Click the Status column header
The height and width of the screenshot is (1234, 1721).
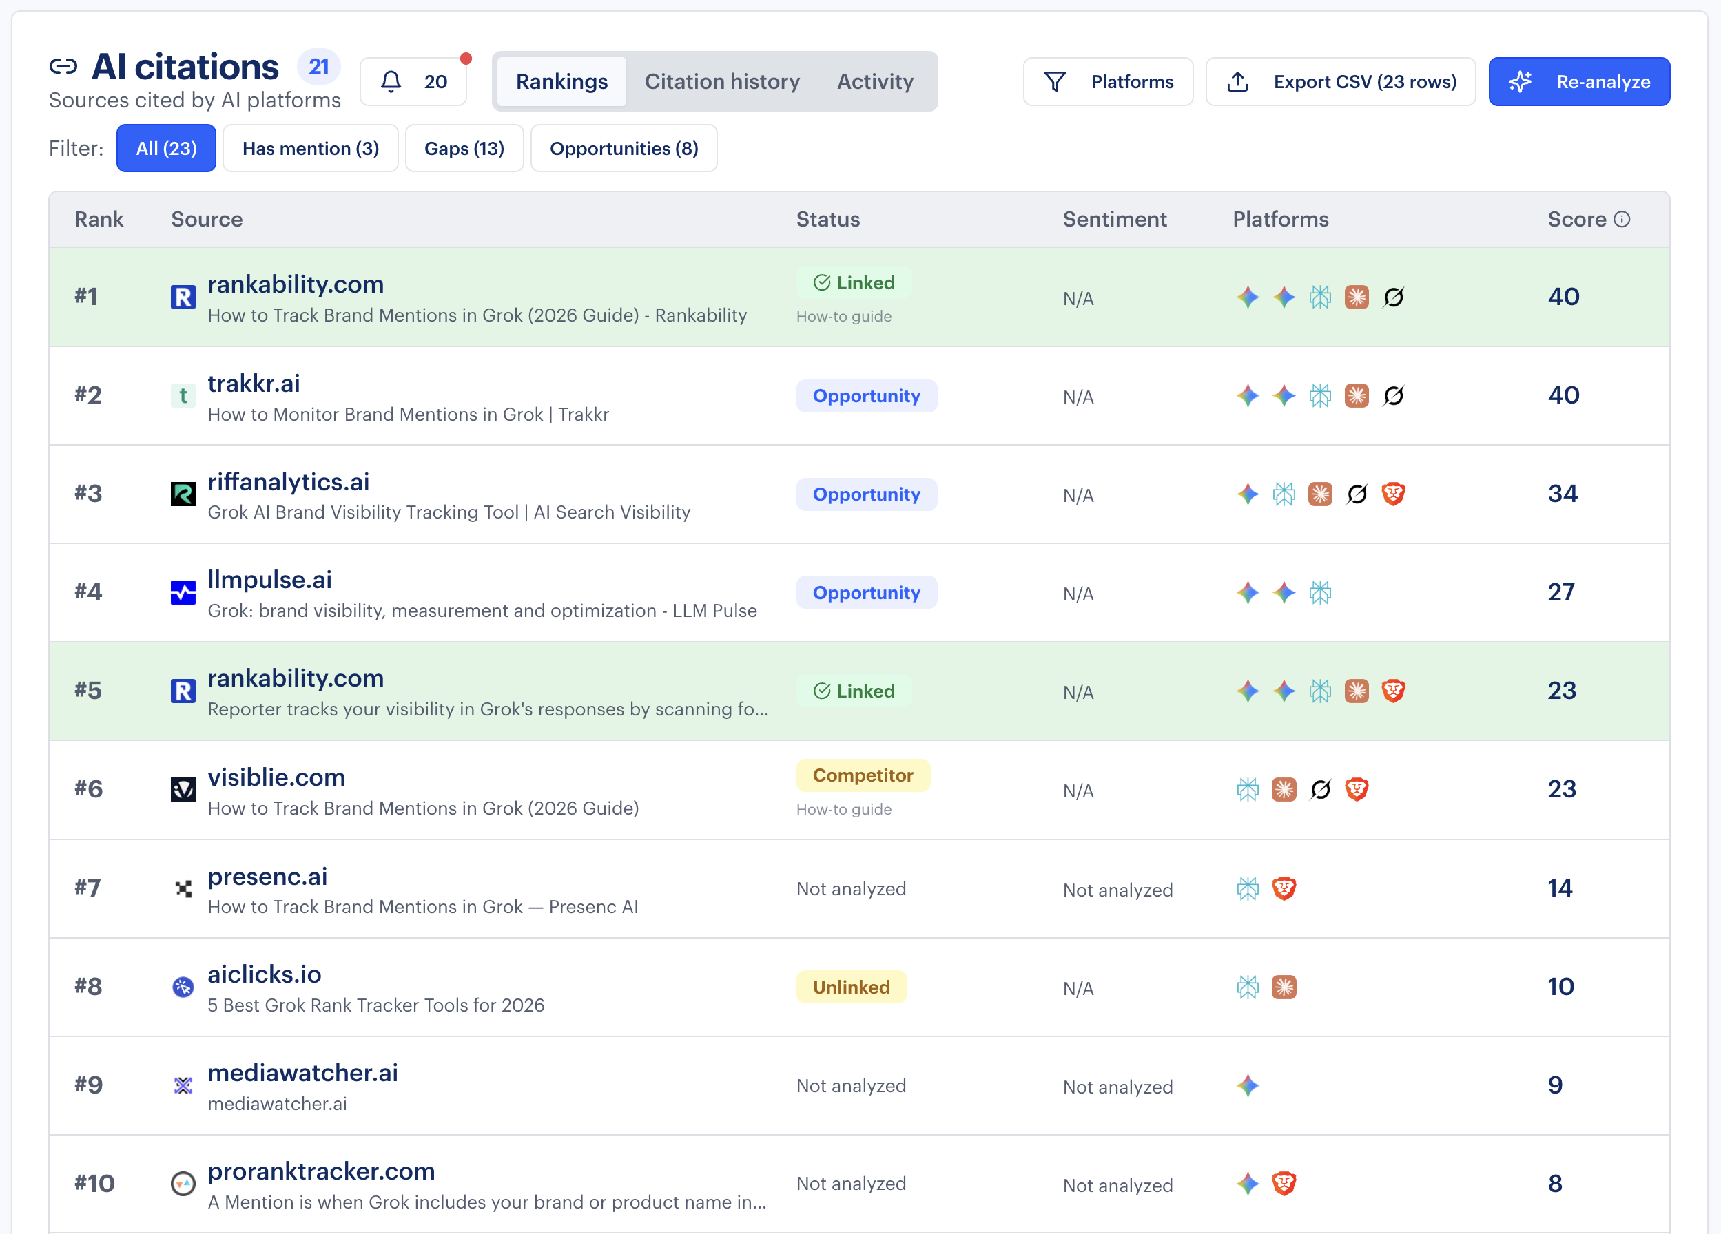pyautogui.click(x=828, y=219)
